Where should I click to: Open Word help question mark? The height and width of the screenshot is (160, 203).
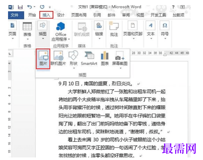(x=173, y=7)
